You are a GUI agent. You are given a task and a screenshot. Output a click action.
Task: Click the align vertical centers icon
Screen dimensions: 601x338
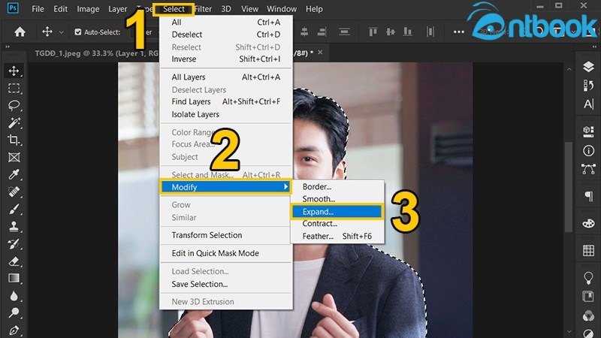390,32
